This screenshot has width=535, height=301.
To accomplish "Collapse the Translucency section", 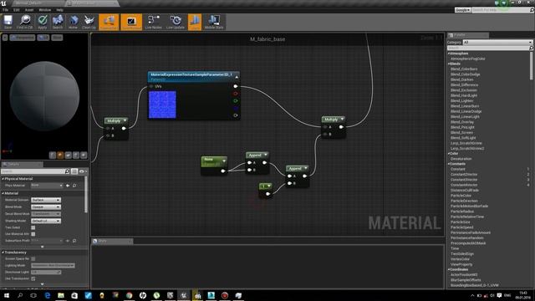I will coord(3,253).
